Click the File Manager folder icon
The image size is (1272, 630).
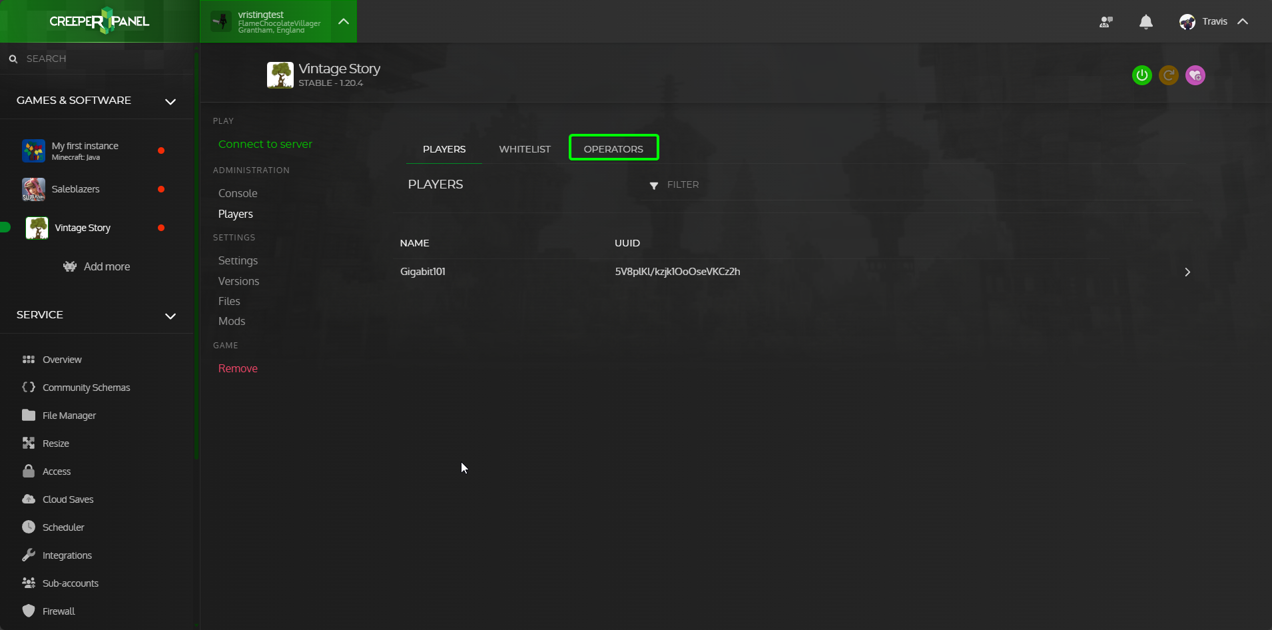click(29, 415)
